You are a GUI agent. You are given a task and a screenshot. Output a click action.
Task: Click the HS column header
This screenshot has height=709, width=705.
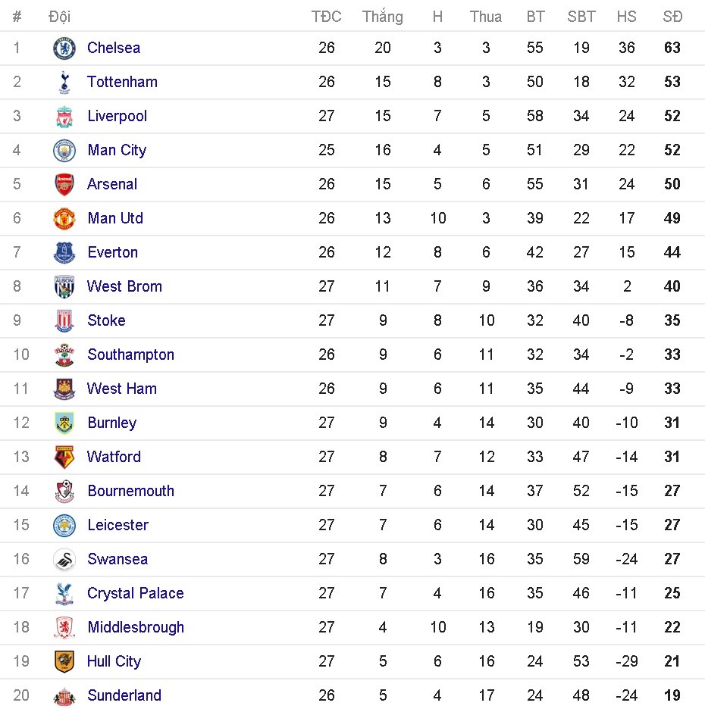(626, 17)
